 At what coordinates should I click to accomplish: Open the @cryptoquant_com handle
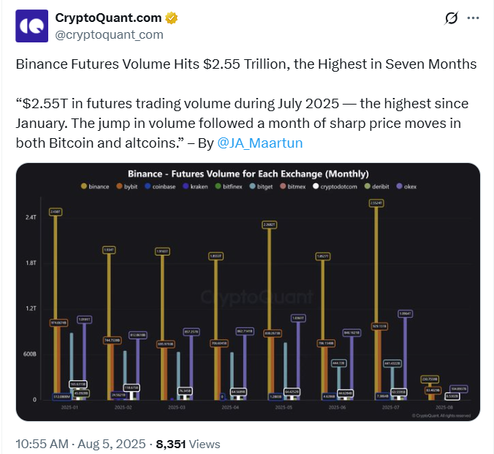point(109,34)
